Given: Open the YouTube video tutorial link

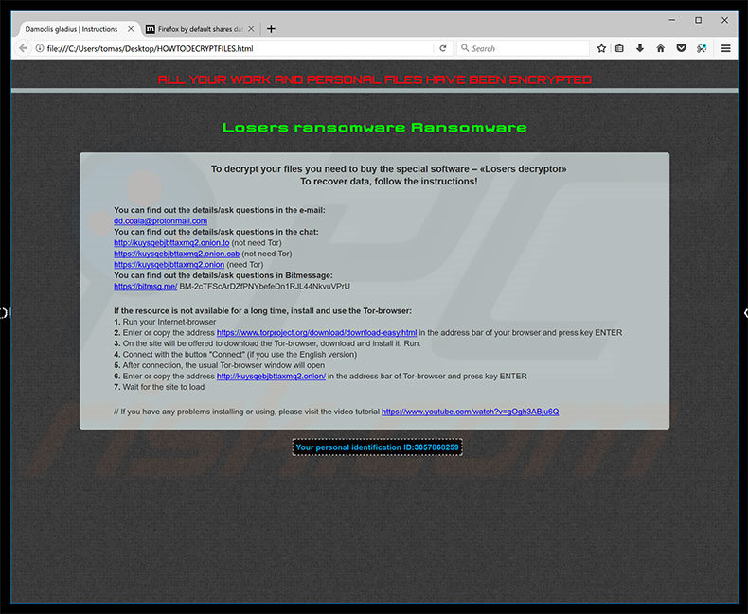Looking at the screenshot, I should (x=470, y=412).
